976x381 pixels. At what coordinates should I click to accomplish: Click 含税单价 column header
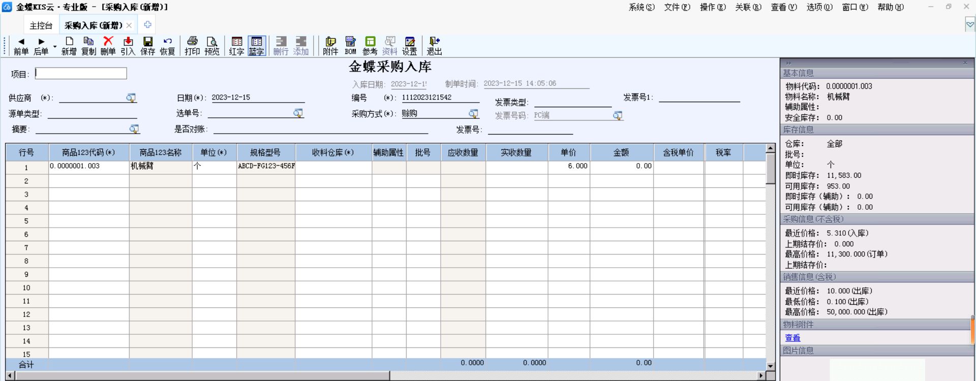click(x=679, y=152)
